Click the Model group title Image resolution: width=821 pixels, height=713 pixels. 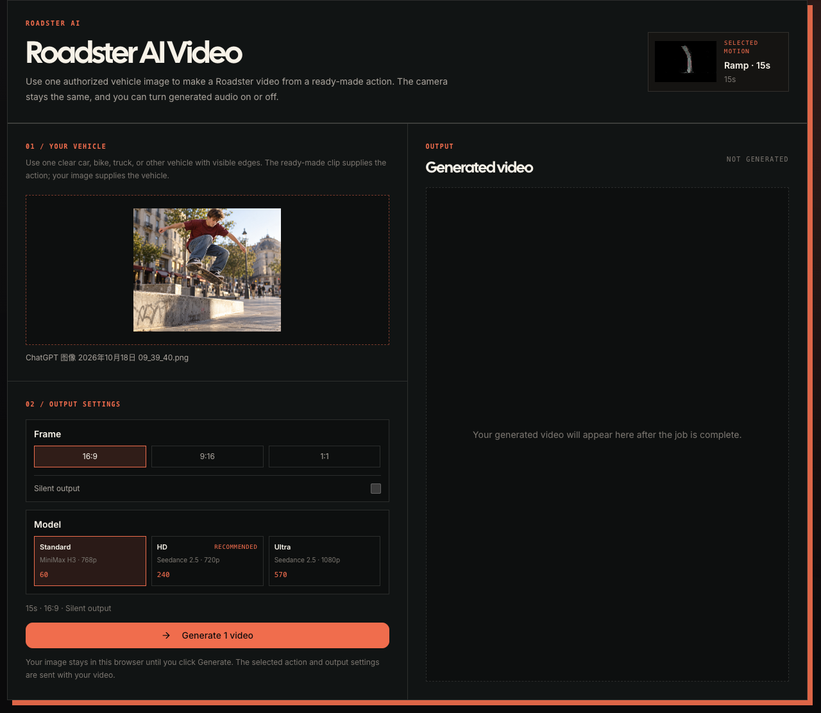click(x=47, y=524)
